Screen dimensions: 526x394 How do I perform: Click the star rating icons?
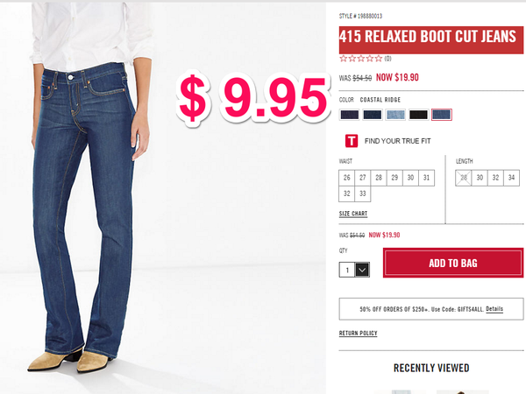click(360, 59)
